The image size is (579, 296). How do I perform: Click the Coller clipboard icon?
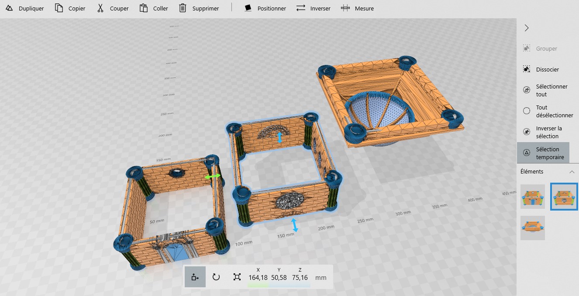[x=143, y=8]
